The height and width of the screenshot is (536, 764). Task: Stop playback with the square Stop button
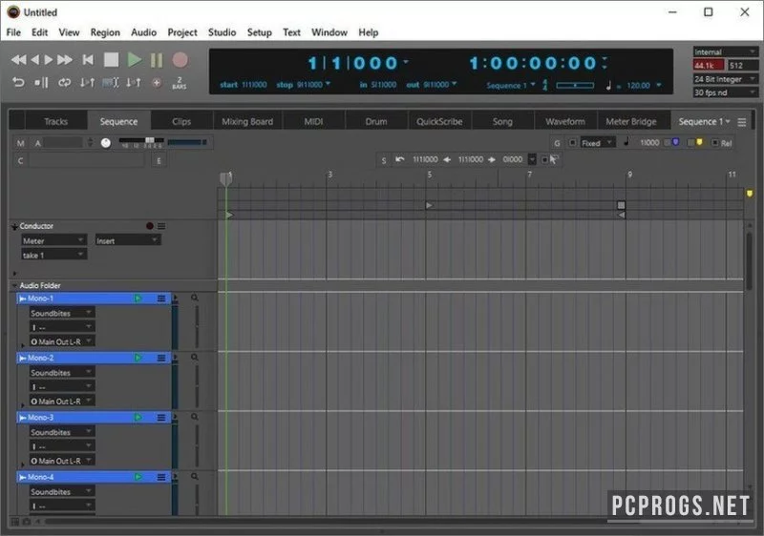coord(111,60)
